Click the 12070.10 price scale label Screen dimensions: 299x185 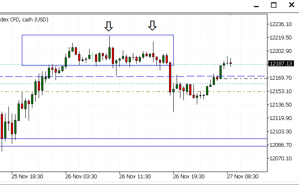280,159
